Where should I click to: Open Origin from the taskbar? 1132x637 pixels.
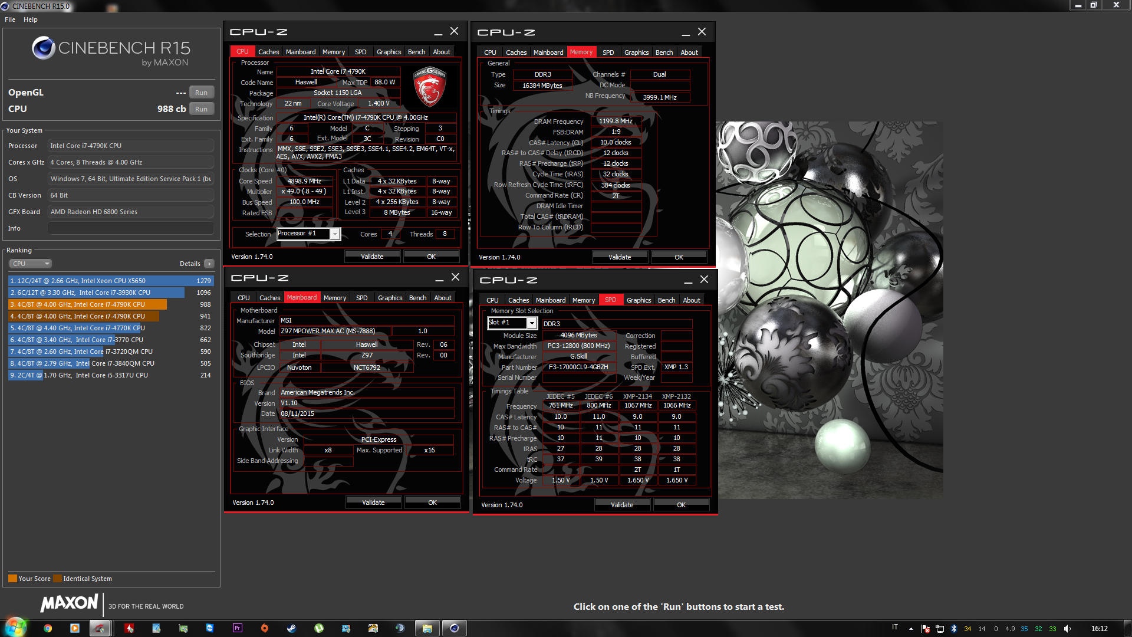pos(265,628)
